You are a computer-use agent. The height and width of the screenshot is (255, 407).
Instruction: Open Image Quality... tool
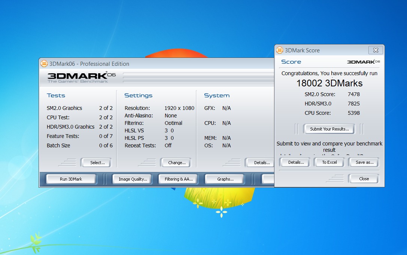click(x=133, y=179)
